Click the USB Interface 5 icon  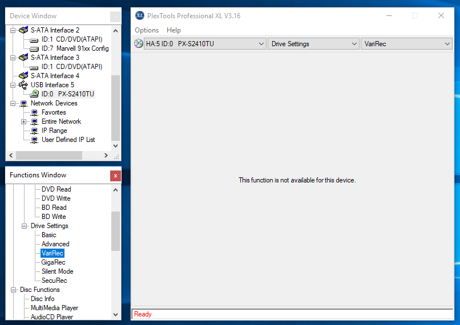[x=23, y=85]
